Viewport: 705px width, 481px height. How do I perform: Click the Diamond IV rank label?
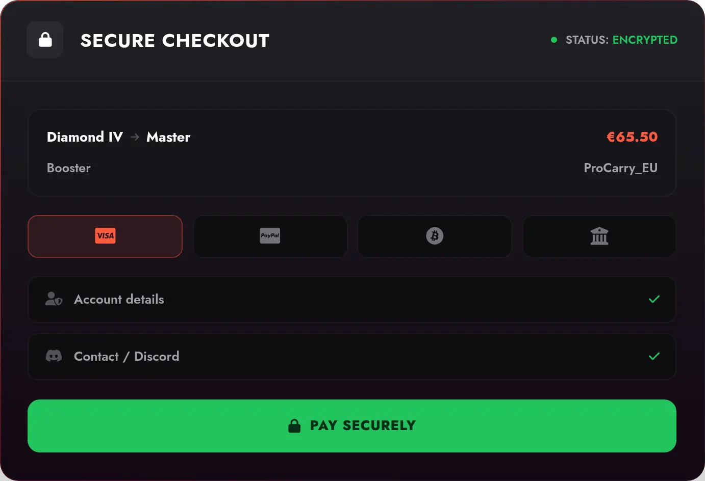coord(85,137)
